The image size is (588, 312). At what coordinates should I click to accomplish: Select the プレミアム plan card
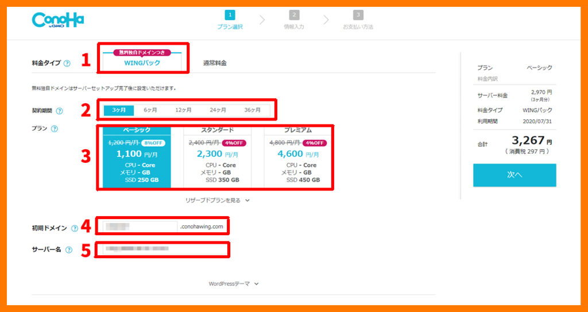click(298, 157)
